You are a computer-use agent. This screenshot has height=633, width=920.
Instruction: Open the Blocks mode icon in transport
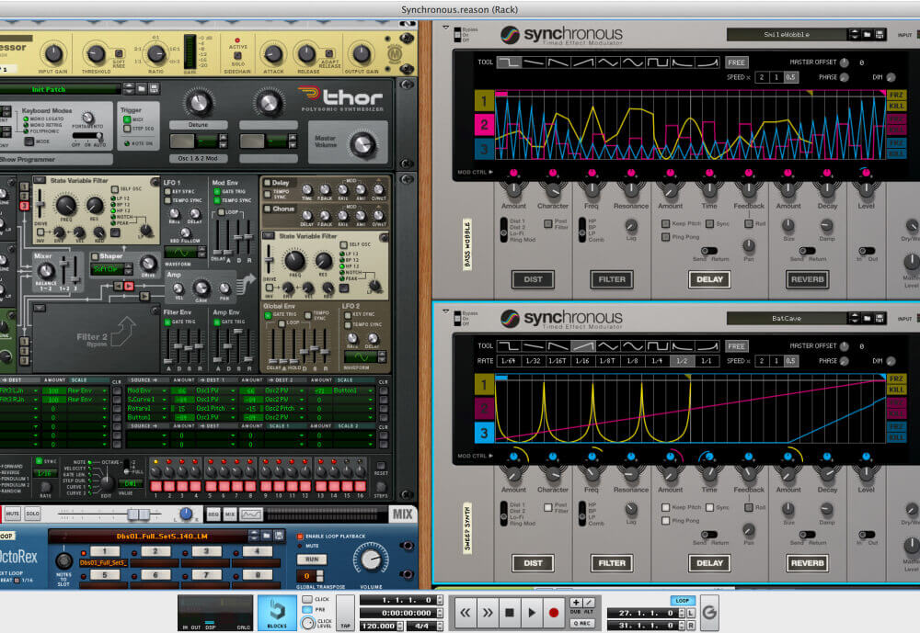(277, 613)
